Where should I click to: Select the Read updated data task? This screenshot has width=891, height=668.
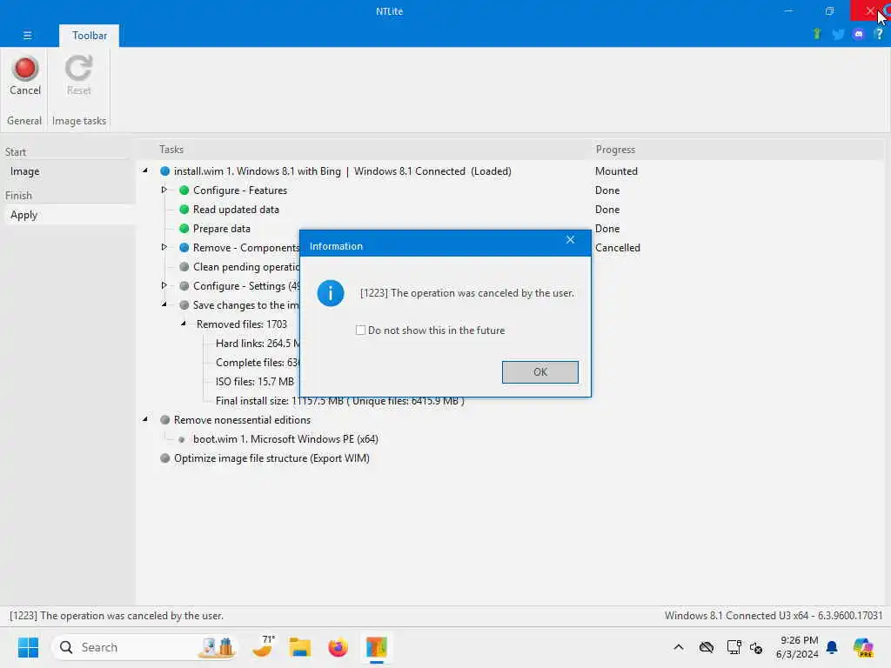236,210
